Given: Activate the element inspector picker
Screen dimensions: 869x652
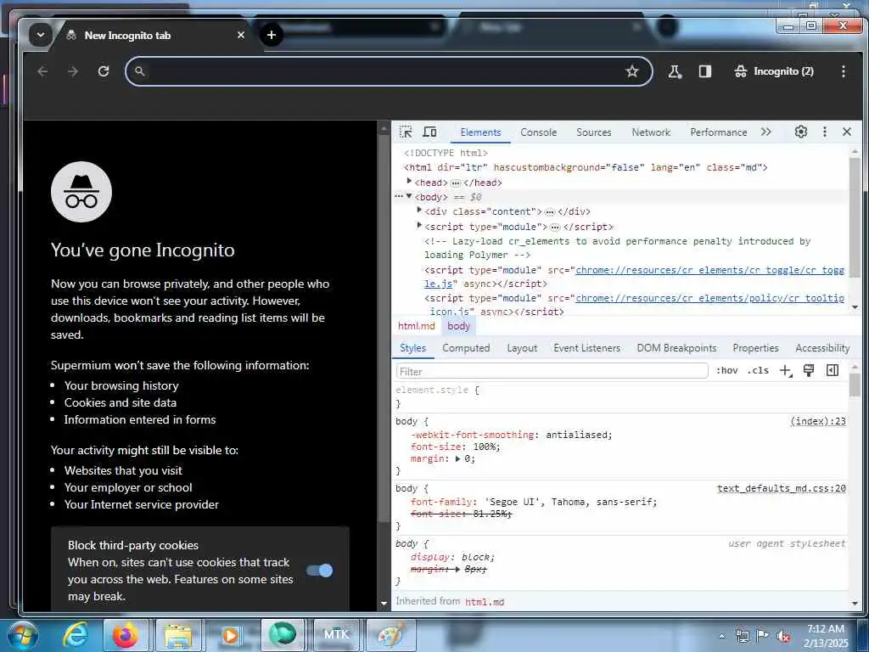Looking at the screenshot, I should pyautogui.click(x=406, y=132).
